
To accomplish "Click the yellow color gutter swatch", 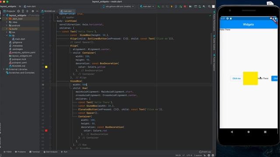I will [46, 67].
